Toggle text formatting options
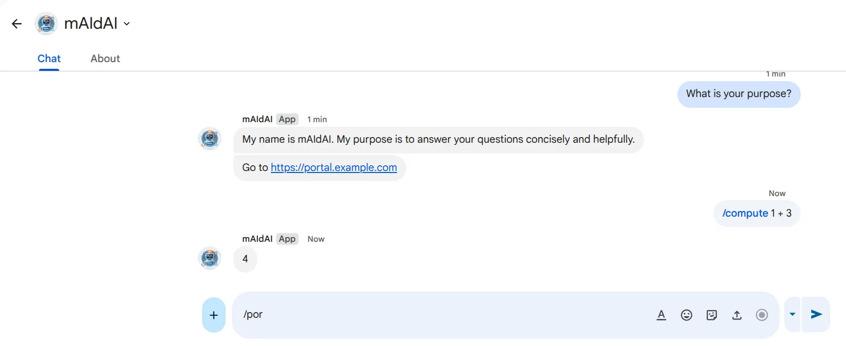Screen dimensions: 846x346 [x=661, y=315]
